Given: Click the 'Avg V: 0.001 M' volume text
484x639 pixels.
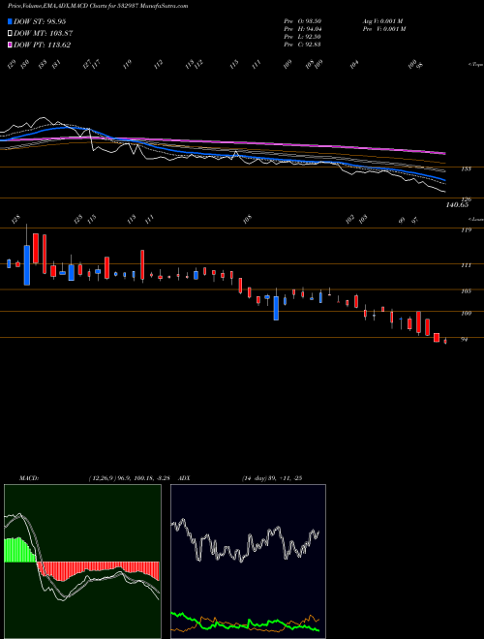Looking at the screenshot, I should (x=384, y=21).
